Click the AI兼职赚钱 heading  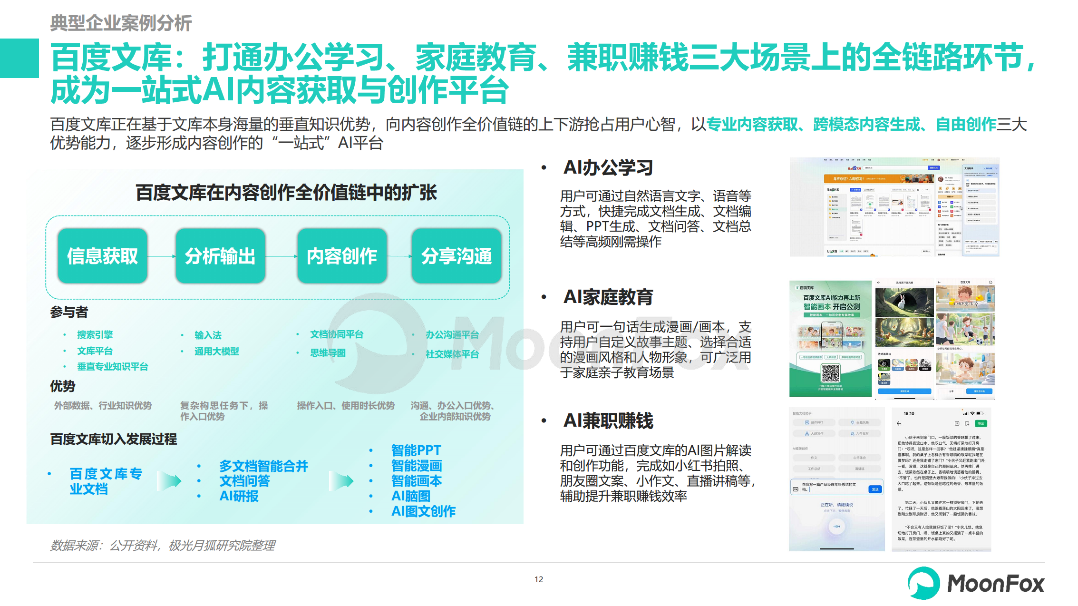[x=608, y=420]
